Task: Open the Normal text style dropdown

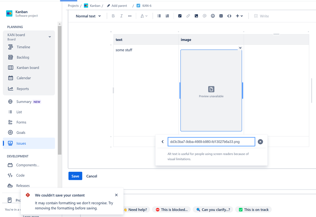Action: pyautogui.click(x=88, y=16)
